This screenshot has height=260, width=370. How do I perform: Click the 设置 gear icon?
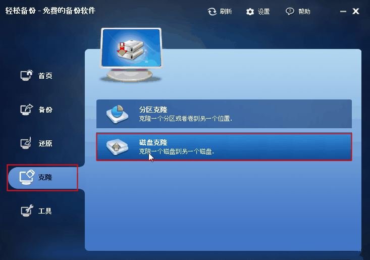[x=250, y=12]
